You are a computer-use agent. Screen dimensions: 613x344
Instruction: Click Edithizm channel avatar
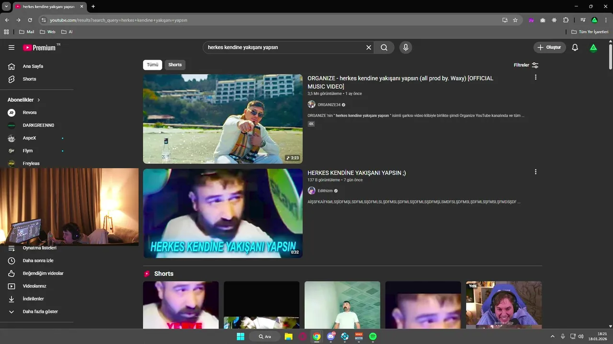pyautogui.click(x=311, y=191)
